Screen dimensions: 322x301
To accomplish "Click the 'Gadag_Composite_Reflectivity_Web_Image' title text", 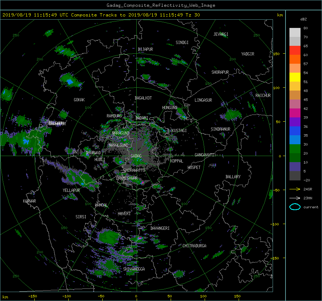I will 161,5.
